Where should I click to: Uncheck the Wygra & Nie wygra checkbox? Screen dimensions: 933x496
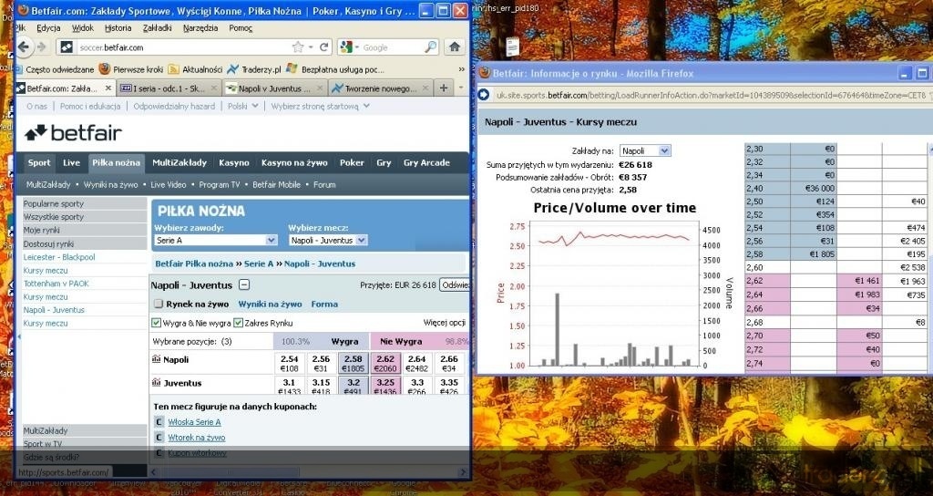point(157,323)
